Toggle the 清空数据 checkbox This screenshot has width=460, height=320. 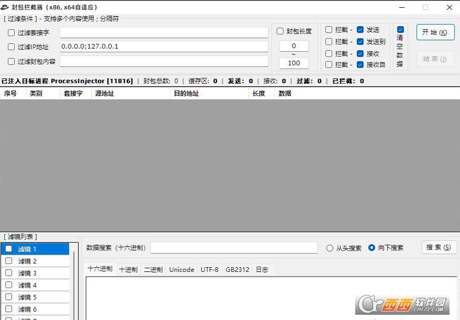[400, 30]
